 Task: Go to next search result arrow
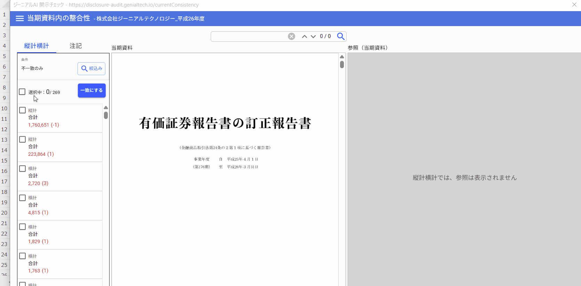pyautogui.click(x=313, y=37)
